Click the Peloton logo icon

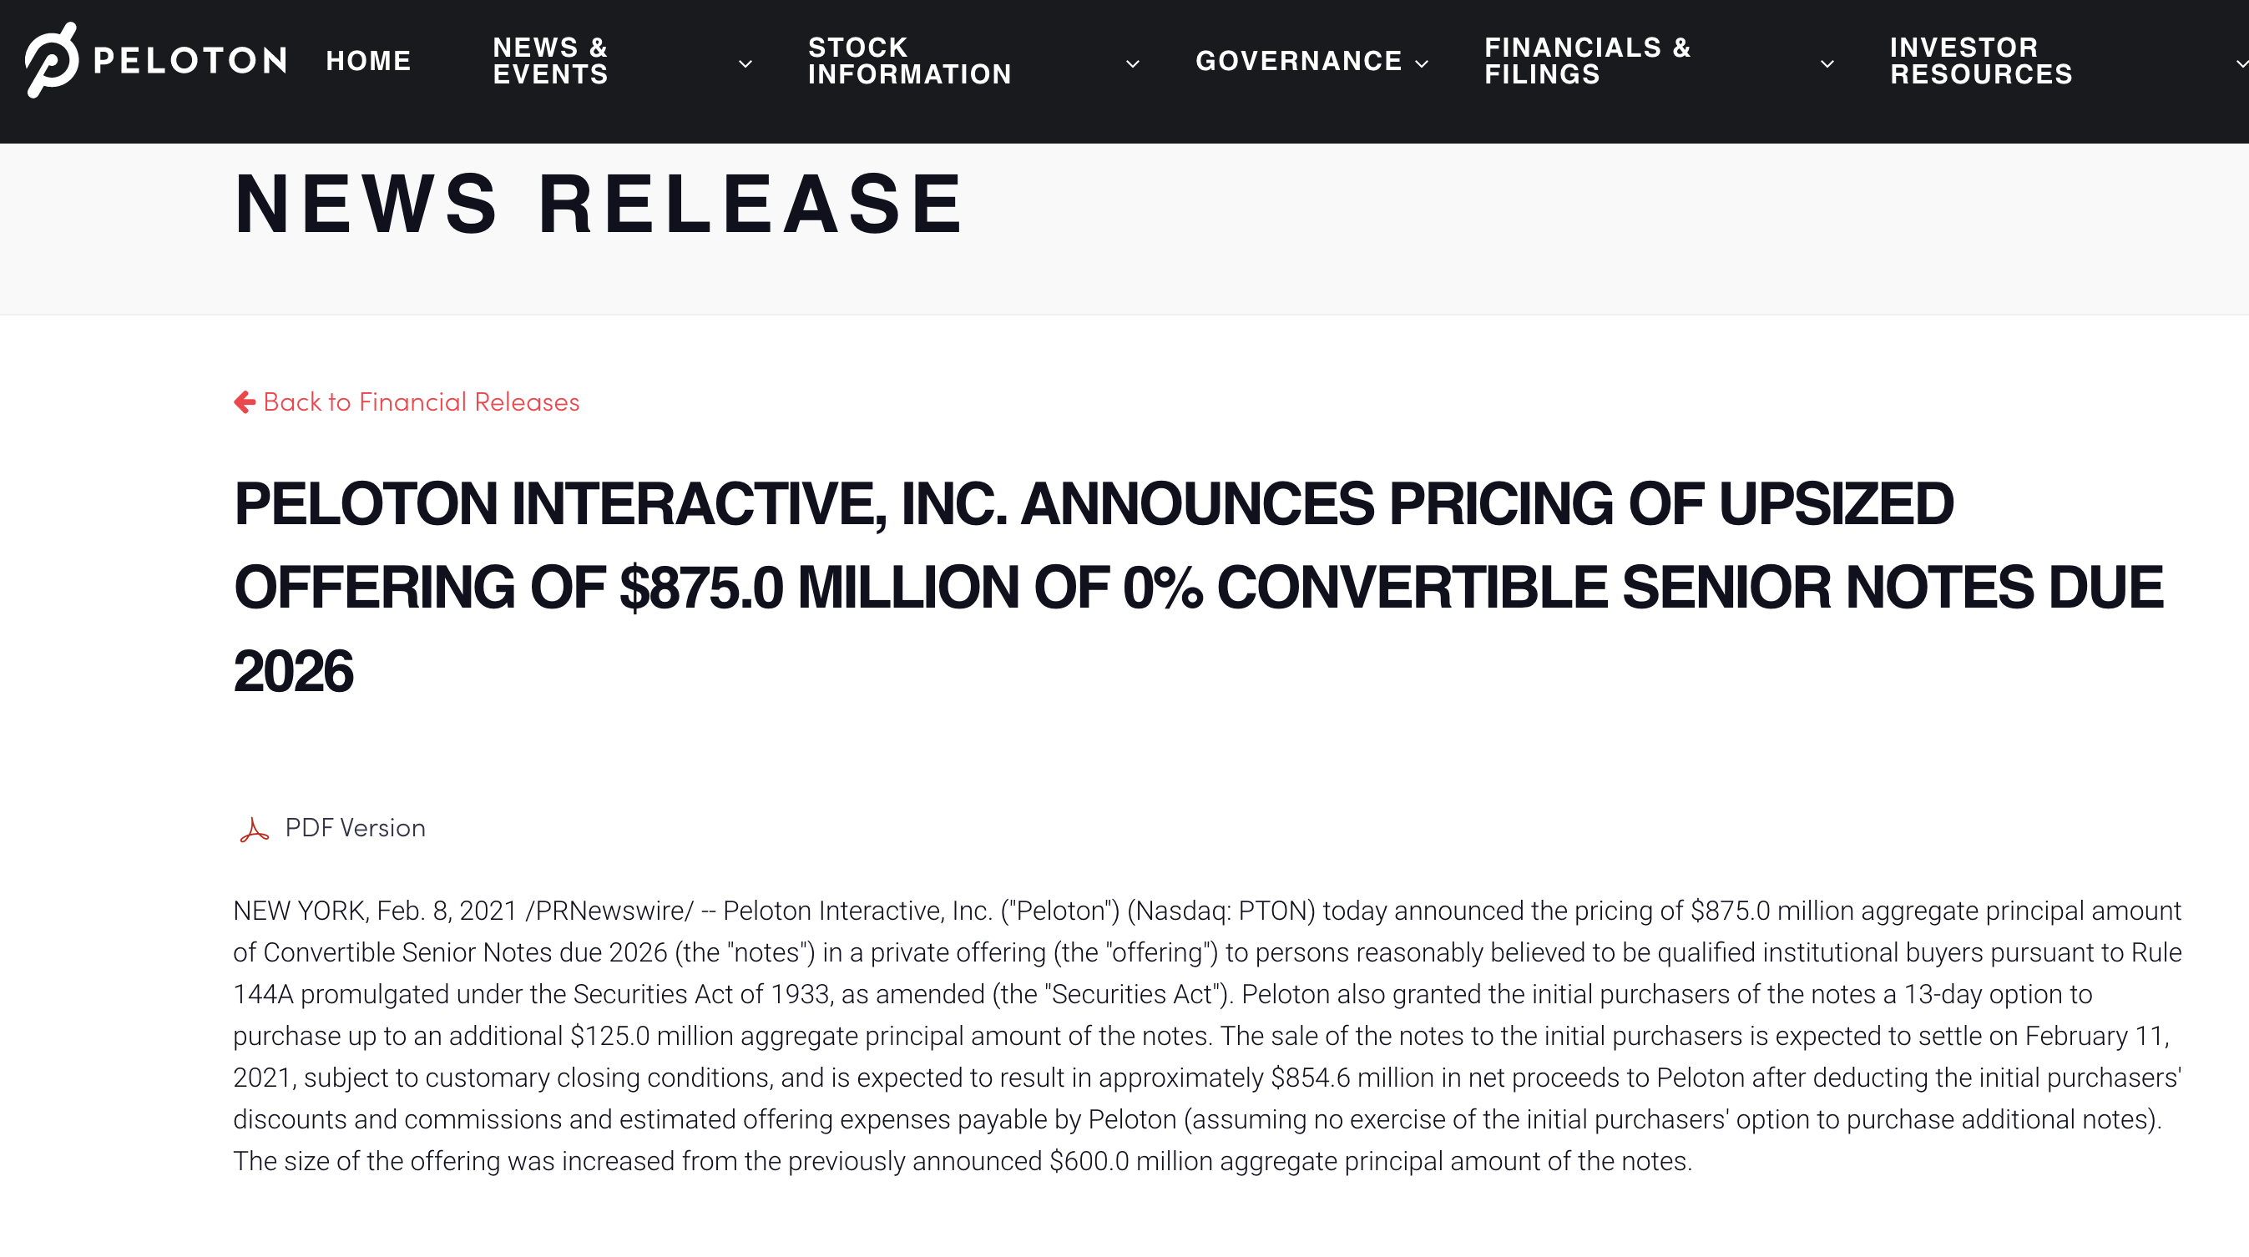pyautogui.click(x=52, y=59)
